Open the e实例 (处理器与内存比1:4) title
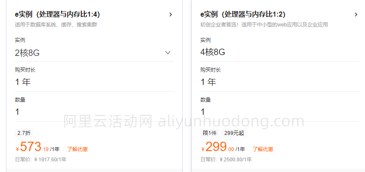Image resolution: width=365 pixels, height=172 pixels. pyautogui.click(x=57, y=15)
